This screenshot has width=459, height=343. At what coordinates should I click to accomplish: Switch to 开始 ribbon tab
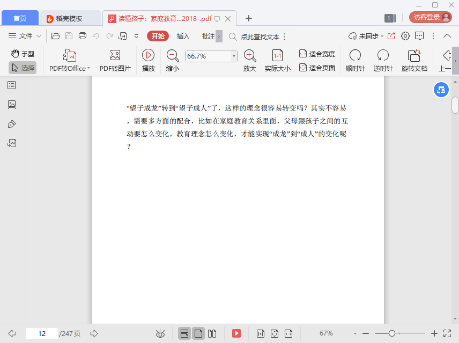(x=158, y=36)
